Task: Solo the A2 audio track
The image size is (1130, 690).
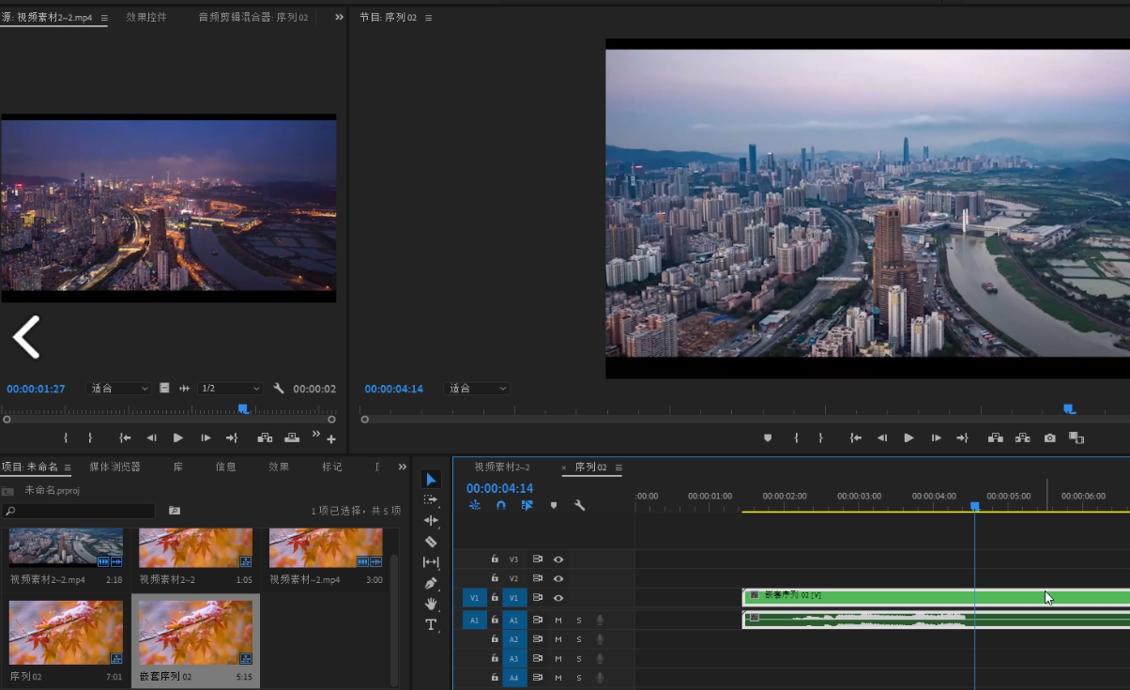Action: coord(579,639)
